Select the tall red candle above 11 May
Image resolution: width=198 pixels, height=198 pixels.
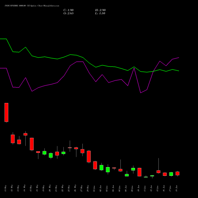coord(6,112)
